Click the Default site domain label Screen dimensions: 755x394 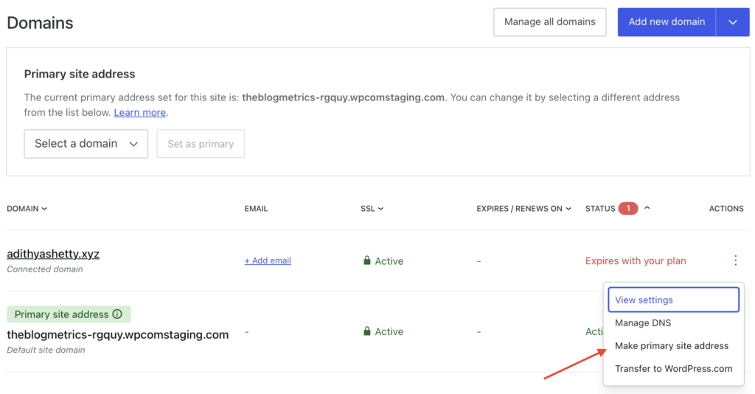[x=46, y=350]
